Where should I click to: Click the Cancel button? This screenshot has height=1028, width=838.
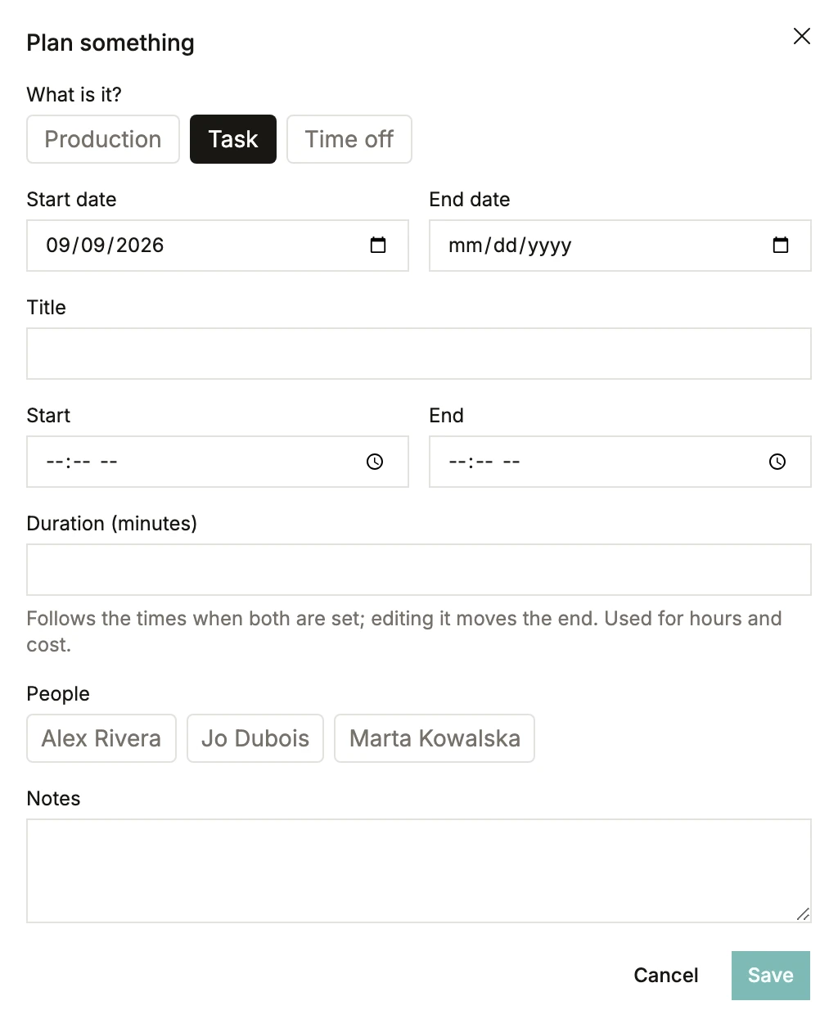pos(666,976)
